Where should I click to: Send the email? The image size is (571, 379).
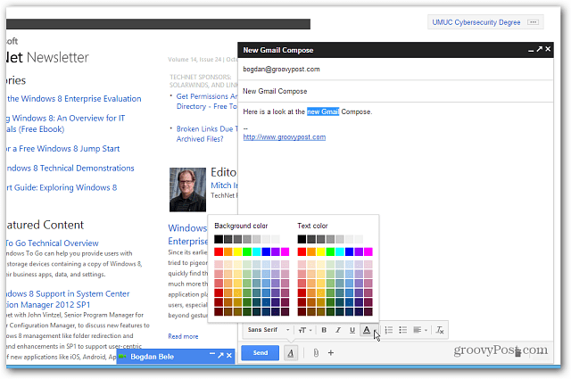click(260, 353)
